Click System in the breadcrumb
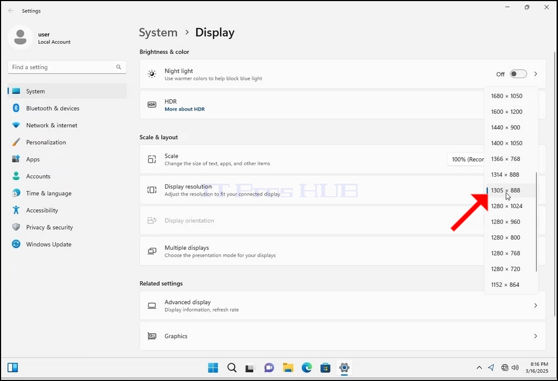The height and width of the screenshot is (381, 558). click(158, 33)
